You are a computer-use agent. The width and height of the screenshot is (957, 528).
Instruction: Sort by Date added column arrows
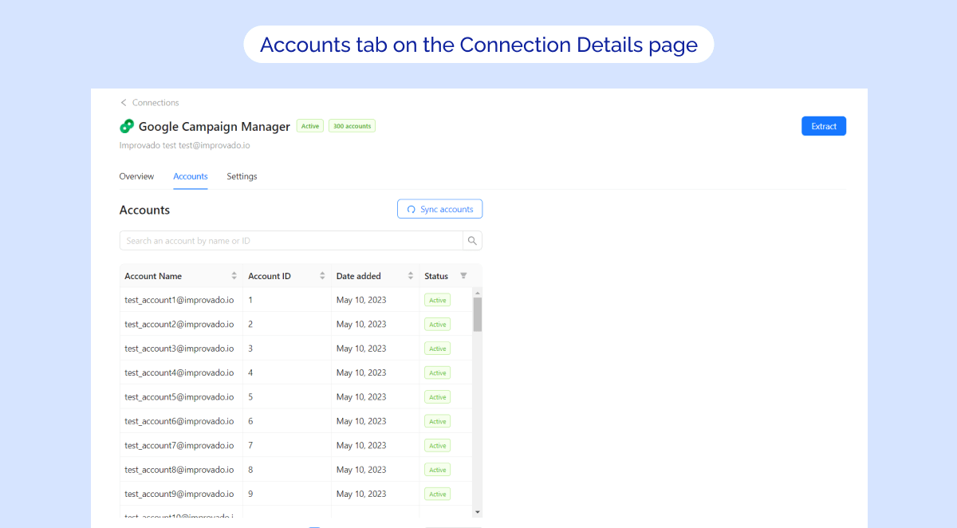[x=411, y=276]
